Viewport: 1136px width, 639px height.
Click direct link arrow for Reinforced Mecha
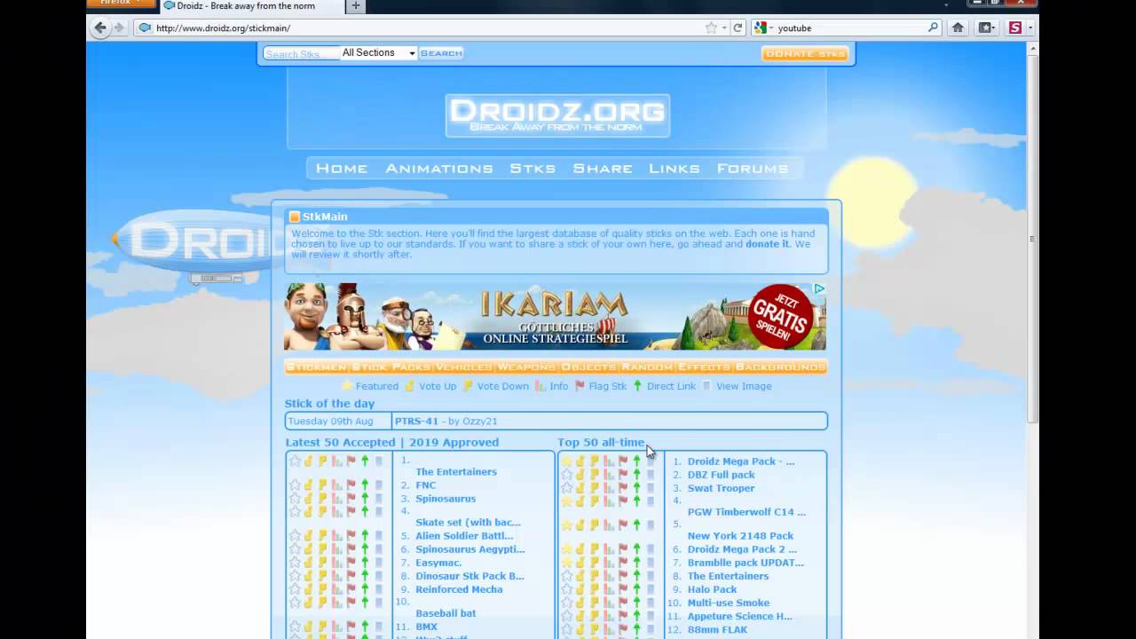364,588
